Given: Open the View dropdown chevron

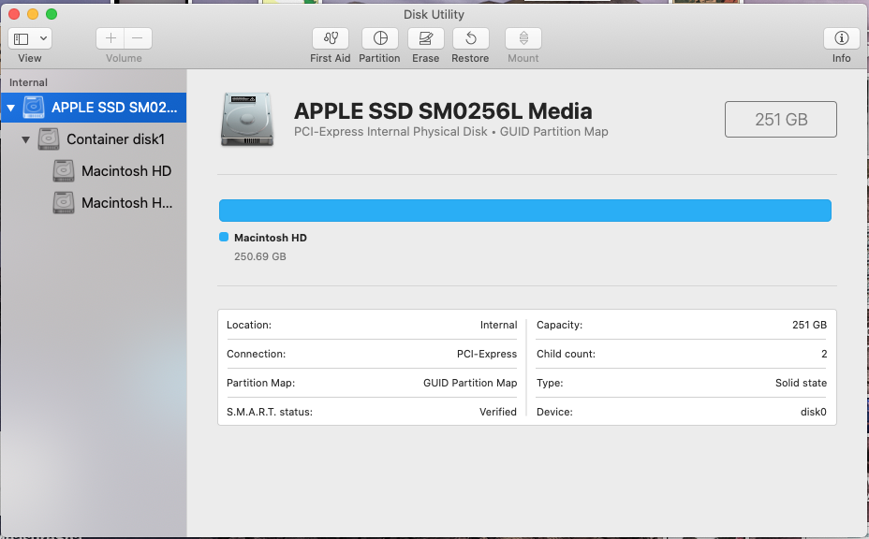Looking at the screenshot, I should tap(43, 38).
